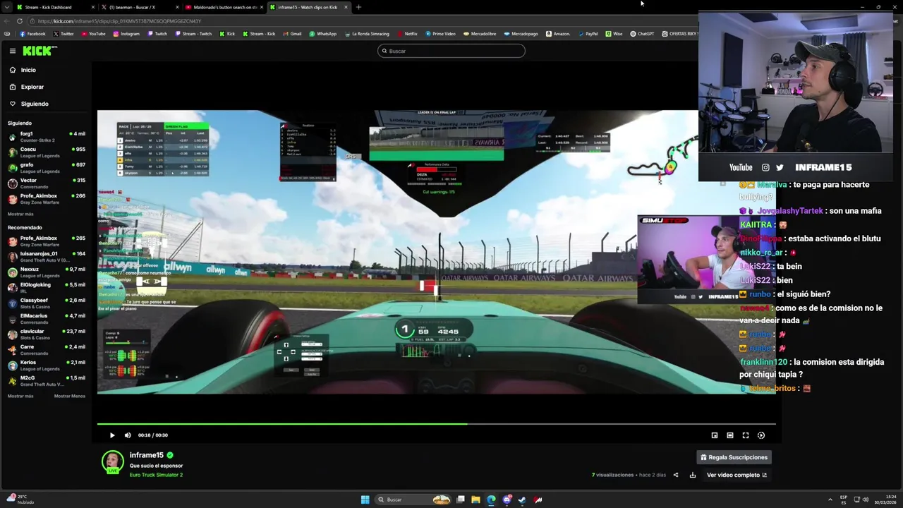
Task: Open the YouTube bookmark
Action: point(93,34)
